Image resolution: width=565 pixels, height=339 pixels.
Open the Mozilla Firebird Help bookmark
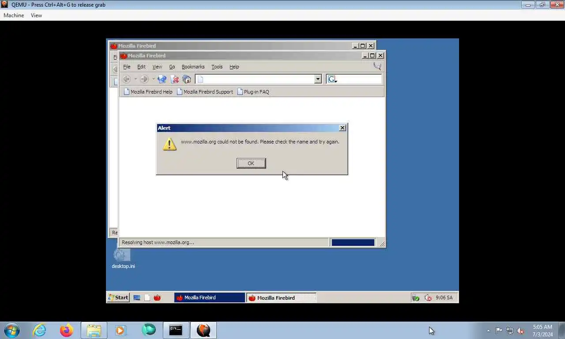pyautogui.click(x=148, y=92)
